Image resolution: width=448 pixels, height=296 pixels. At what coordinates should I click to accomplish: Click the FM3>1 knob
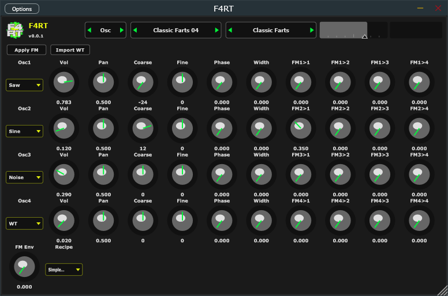coord(301,174)
